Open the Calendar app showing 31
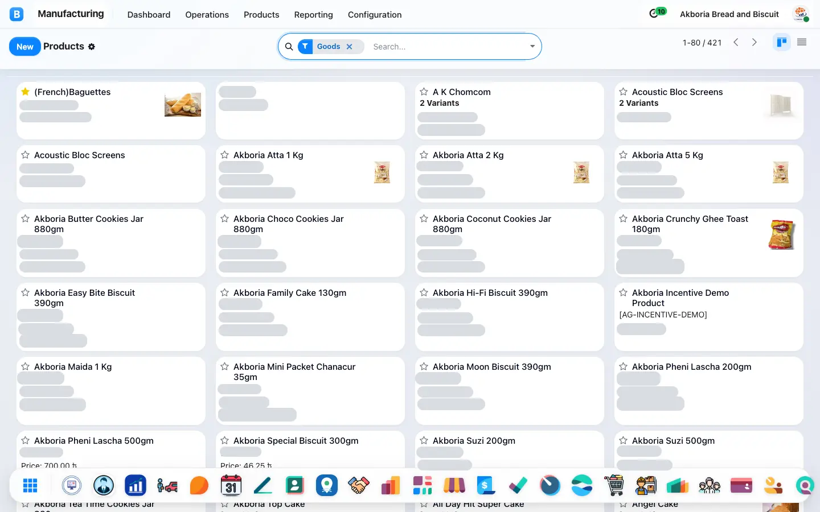 click(x=231, y=485)
